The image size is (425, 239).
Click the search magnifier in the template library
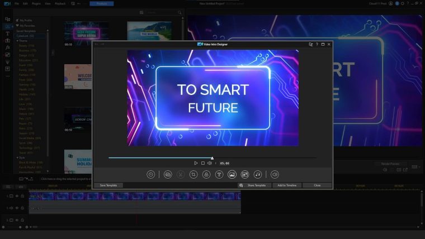180,12
